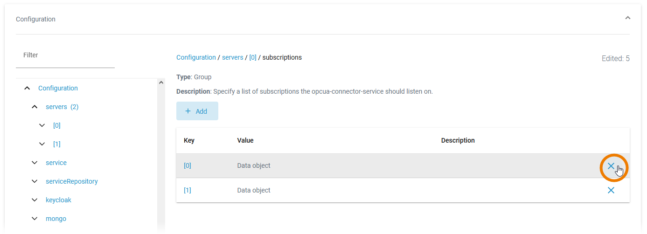Viewport: 647px width, 234px height.
Task: Open the Configuration breadcrumb link
Action: [196, 57]
